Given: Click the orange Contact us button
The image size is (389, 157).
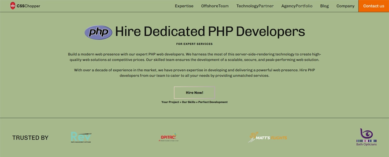Looking at the screenshot, I should (374, 6).
